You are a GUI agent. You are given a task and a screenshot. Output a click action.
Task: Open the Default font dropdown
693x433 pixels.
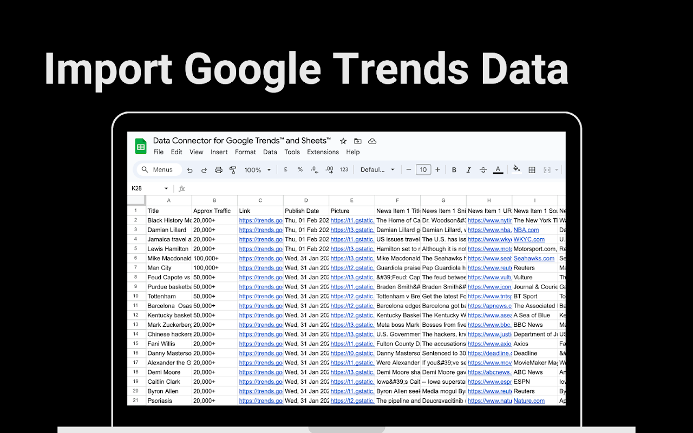tap(377, 169)
